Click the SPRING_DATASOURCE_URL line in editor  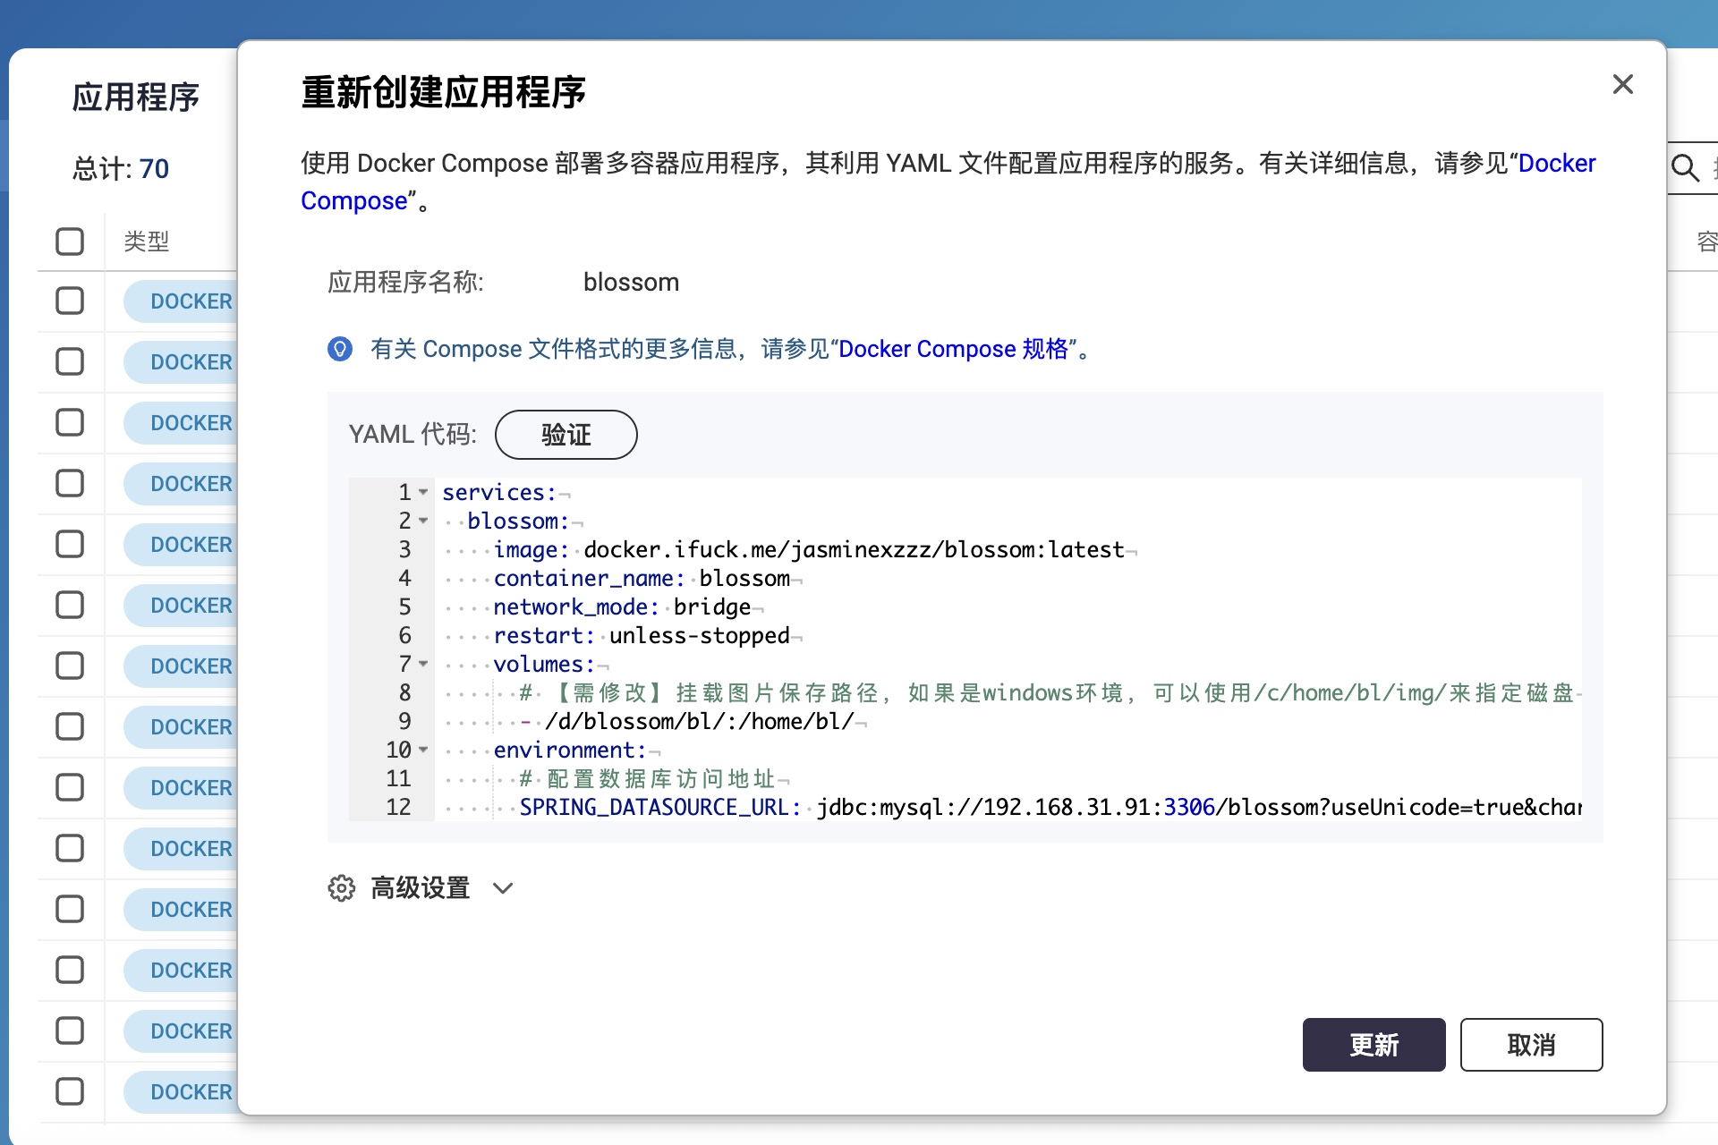1050,807
